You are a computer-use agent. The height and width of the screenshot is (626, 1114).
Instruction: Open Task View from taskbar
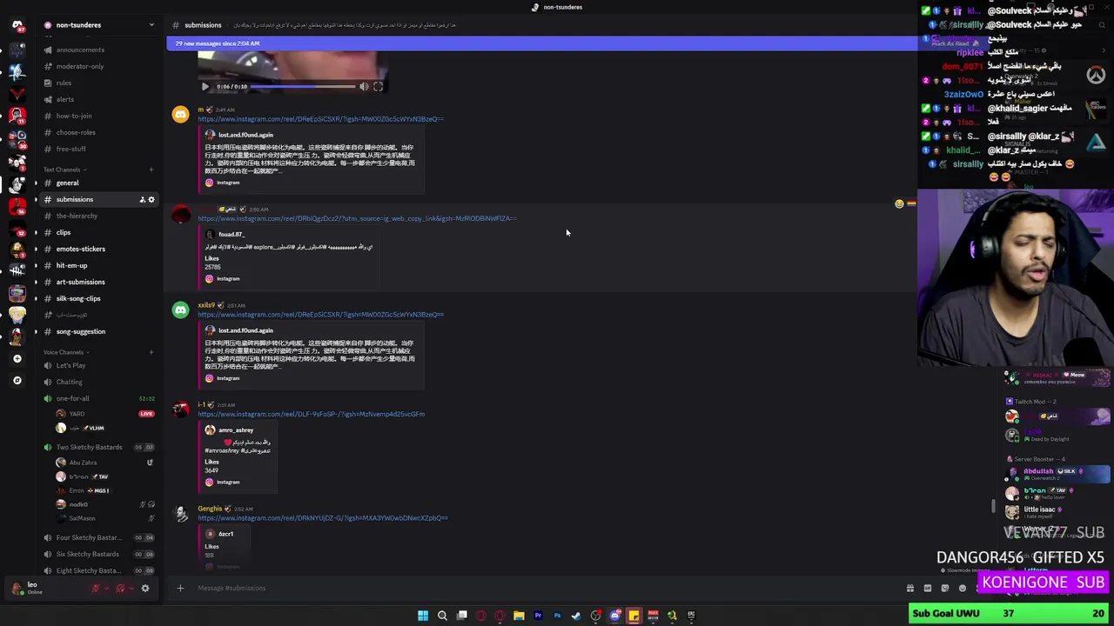click(x=461, y=616)
